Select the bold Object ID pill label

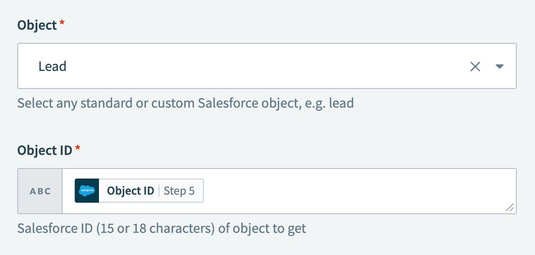[x=131, y=191]
